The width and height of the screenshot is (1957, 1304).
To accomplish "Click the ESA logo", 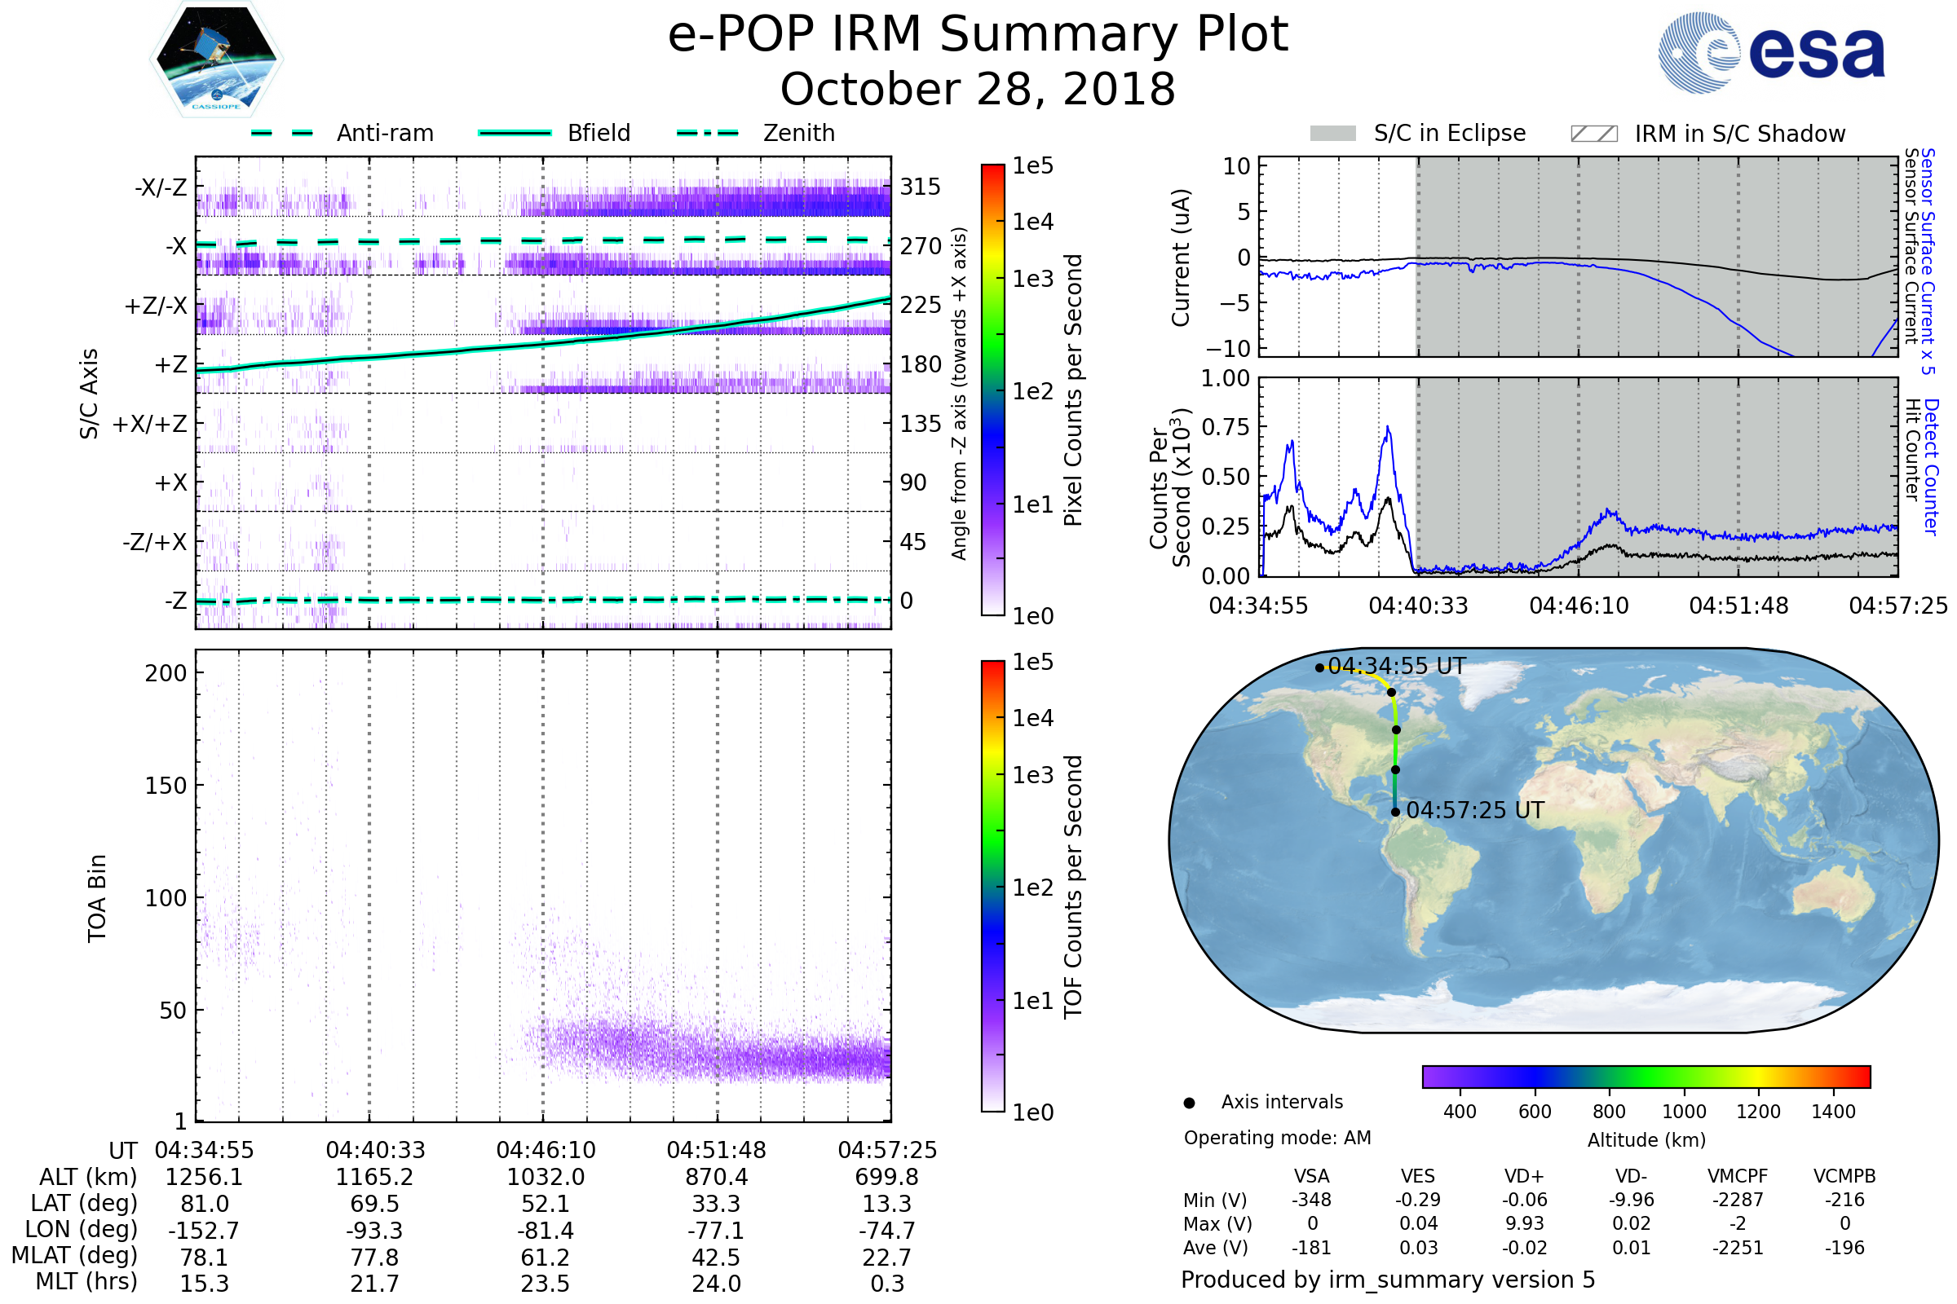I will (x=1770, y=53).
